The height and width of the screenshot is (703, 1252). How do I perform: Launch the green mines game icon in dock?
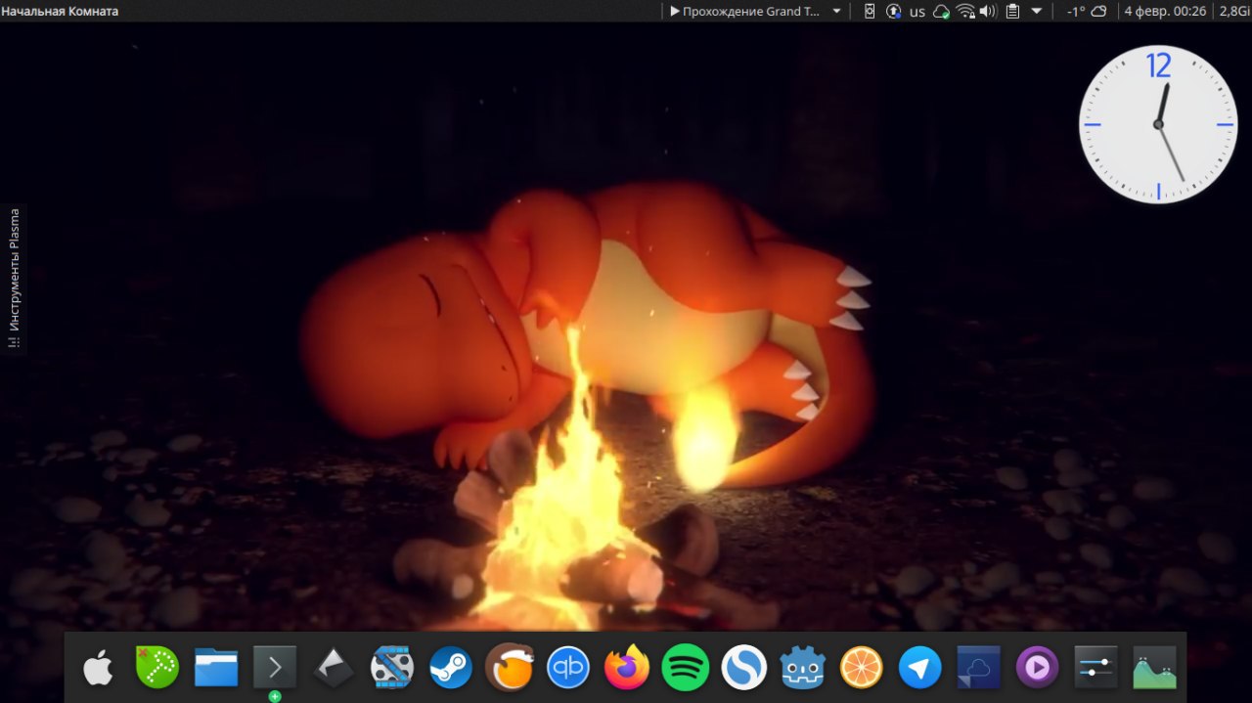(x=156, y=669)
